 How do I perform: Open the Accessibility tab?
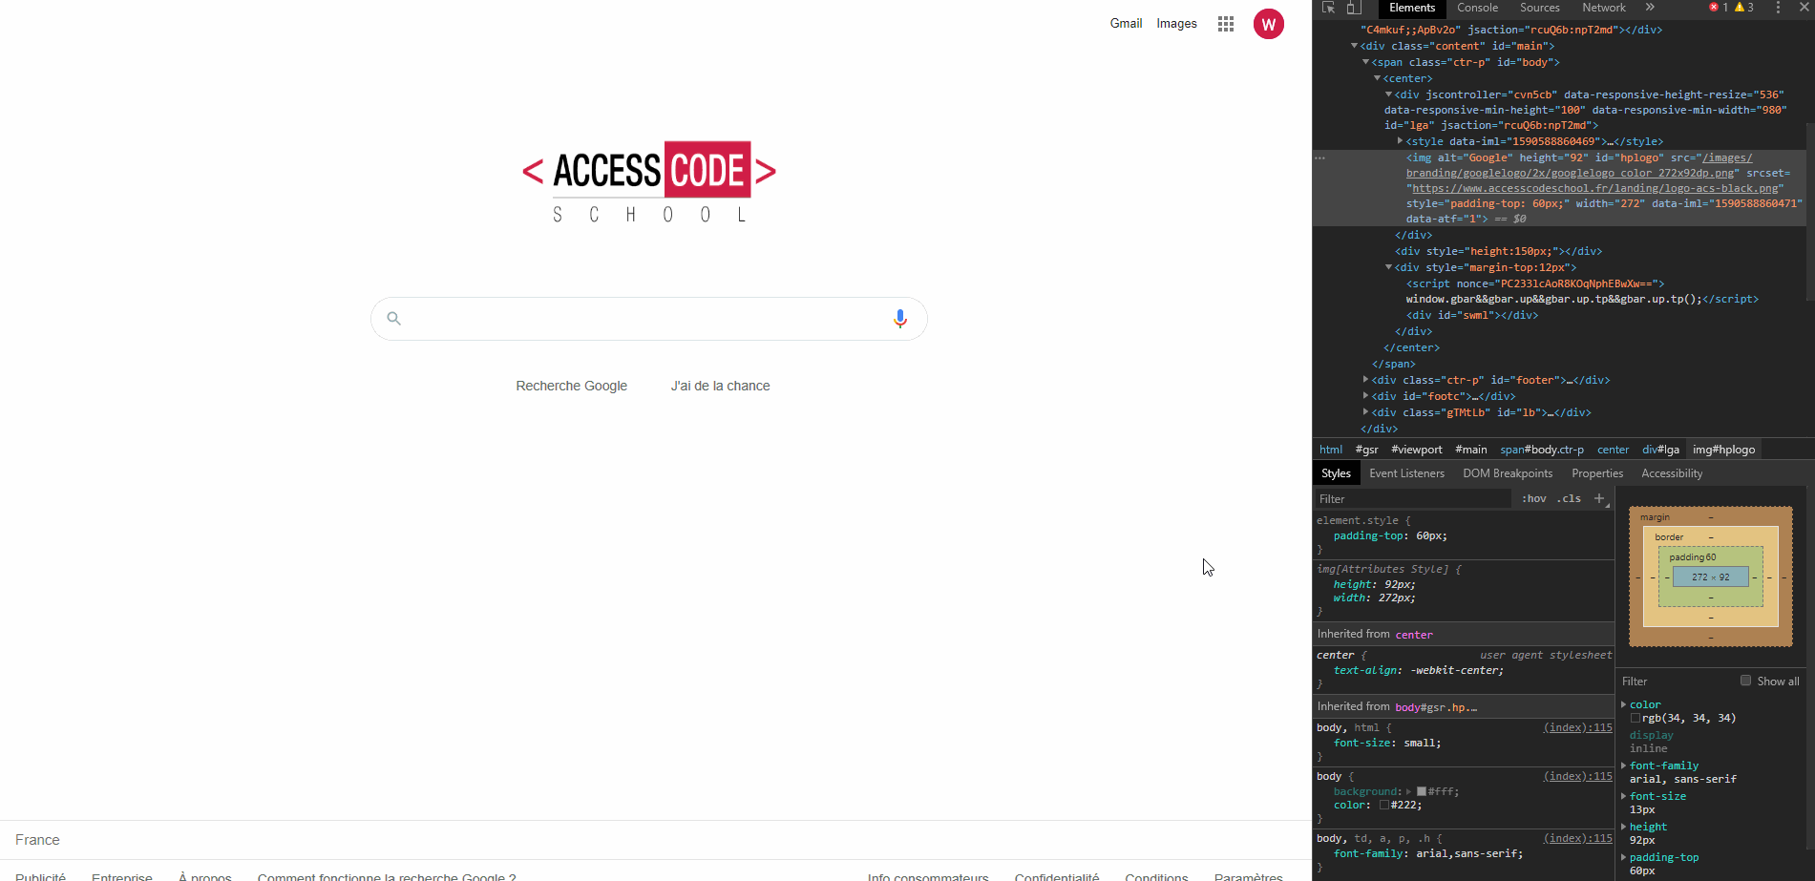point(1672,473)
